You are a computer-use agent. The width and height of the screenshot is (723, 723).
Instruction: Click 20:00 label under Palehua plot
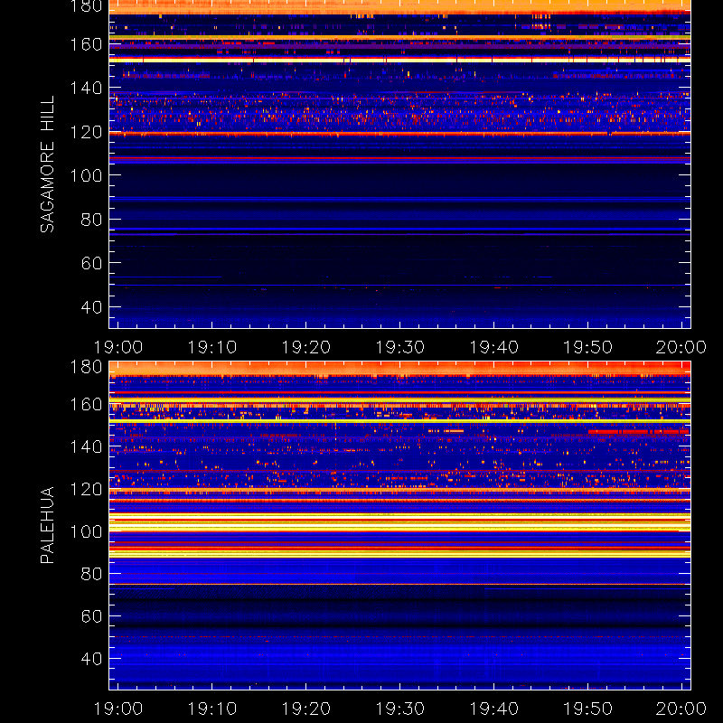point(681,709)
